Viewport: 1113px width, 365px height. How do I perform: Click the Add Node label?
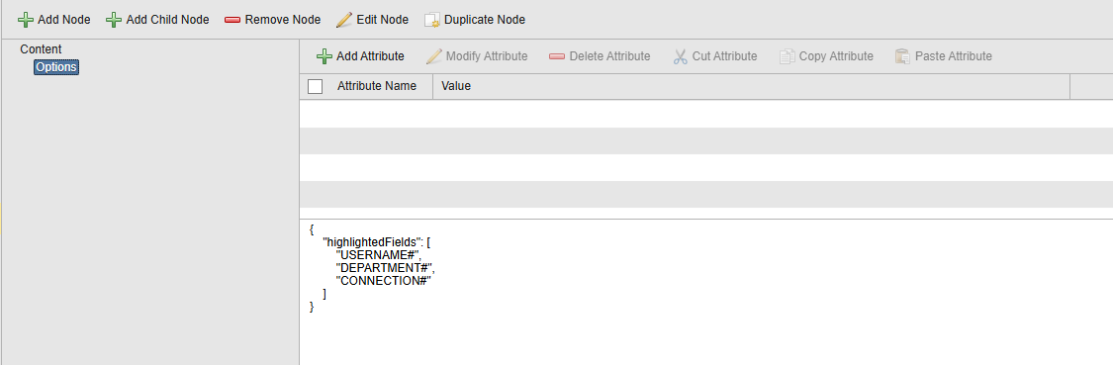tap(64, 20)
